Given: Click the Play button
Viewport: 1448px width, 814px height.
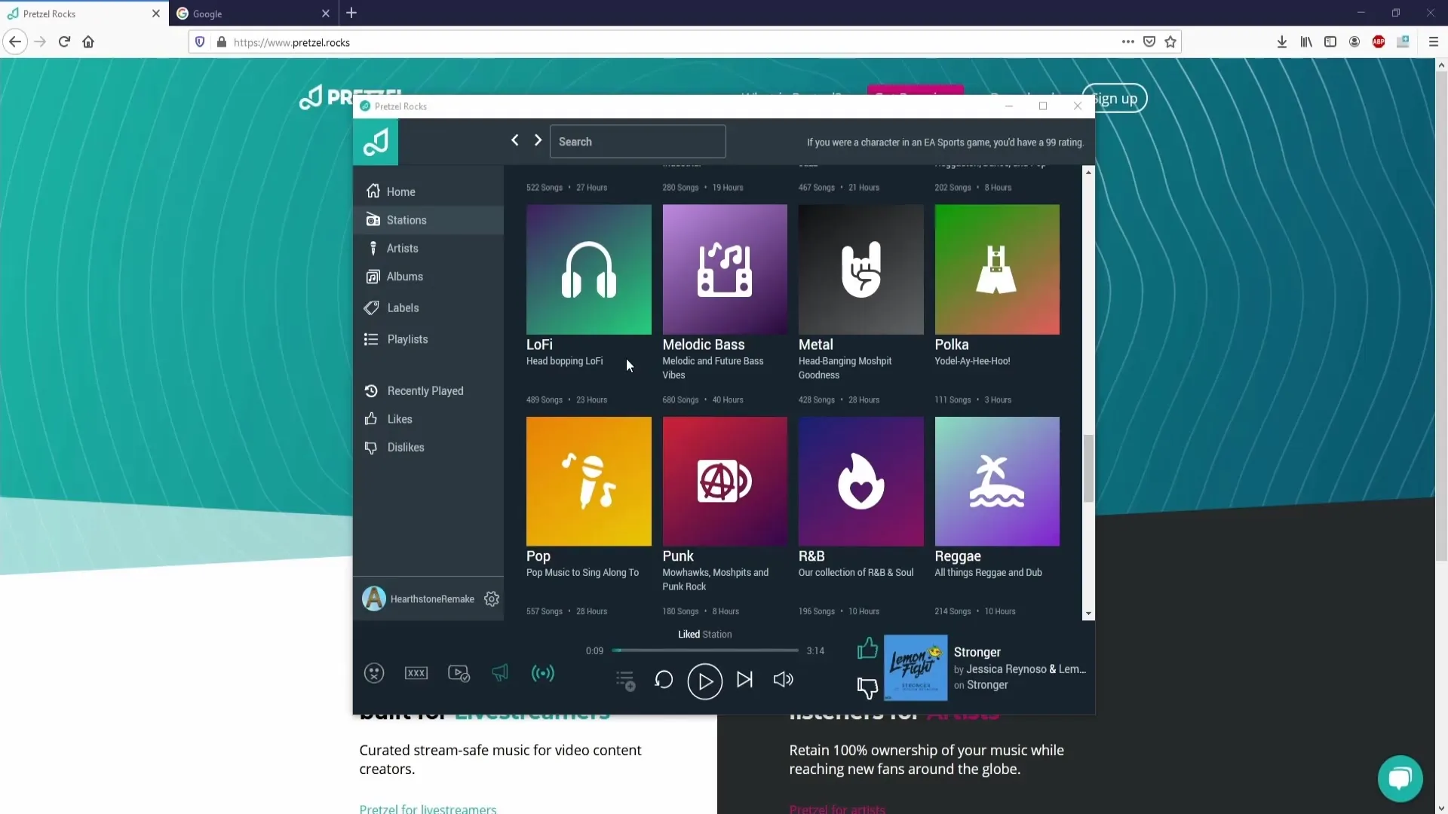Looking at the screenshot, I should click(x=705, y=681).
